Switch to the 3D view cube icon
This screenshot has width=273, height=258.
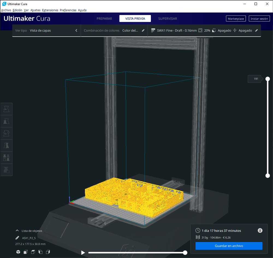pyautogui.click(x=18, y=252)
